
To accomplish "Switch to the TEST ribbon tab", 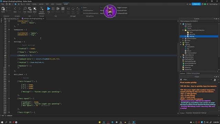I will (47, 4).
